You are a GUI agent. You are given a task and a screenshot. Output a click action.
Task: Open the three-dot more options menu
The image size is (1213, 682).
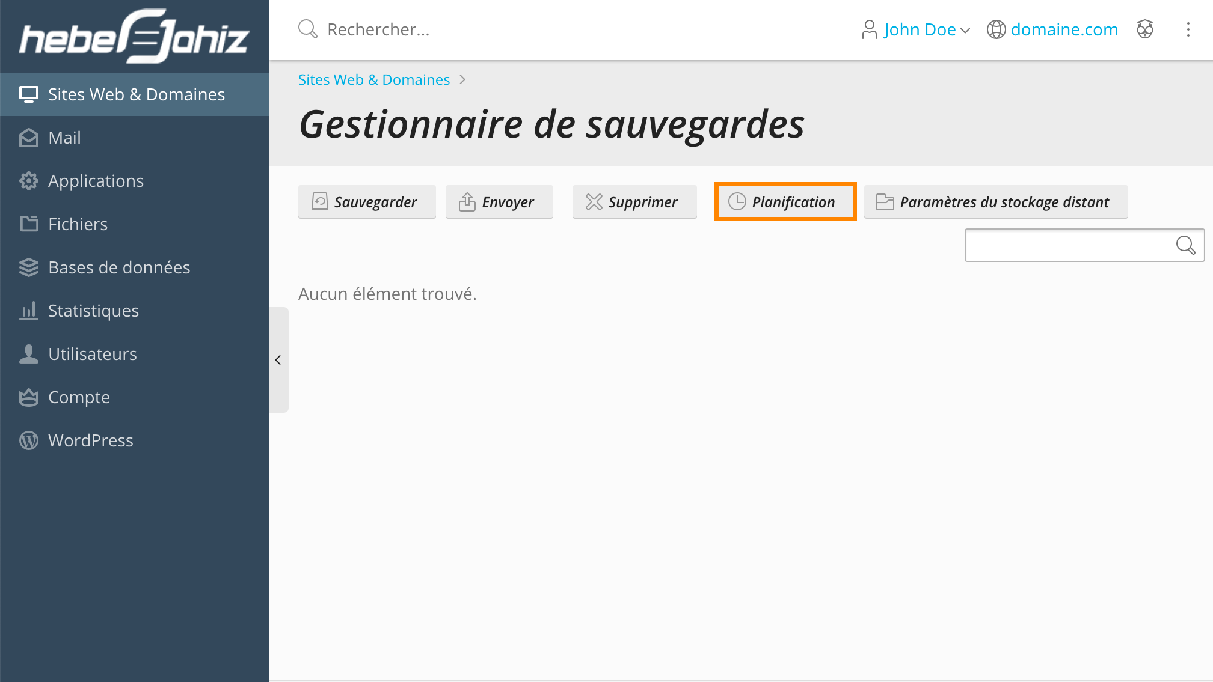(1188, 29)
